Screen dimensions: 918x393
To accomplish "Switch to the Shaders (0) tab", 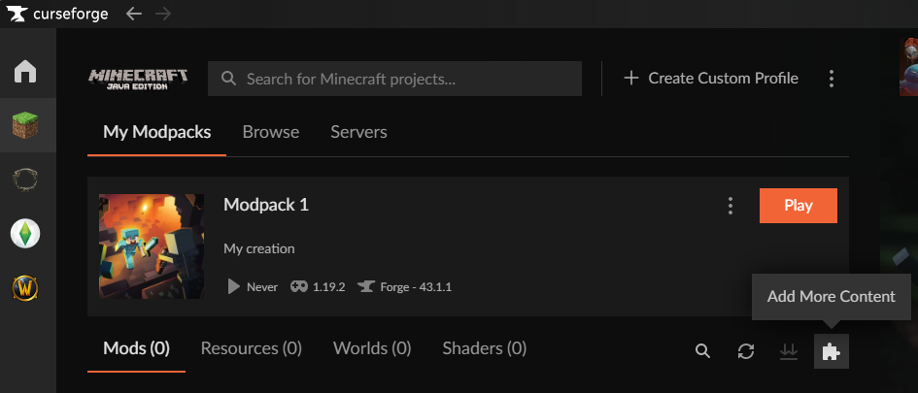I will click(484, 348).
